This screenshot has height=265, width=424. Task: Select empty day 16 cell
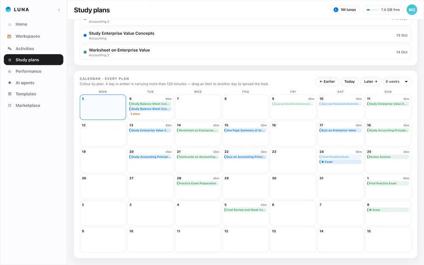point(293,134)
